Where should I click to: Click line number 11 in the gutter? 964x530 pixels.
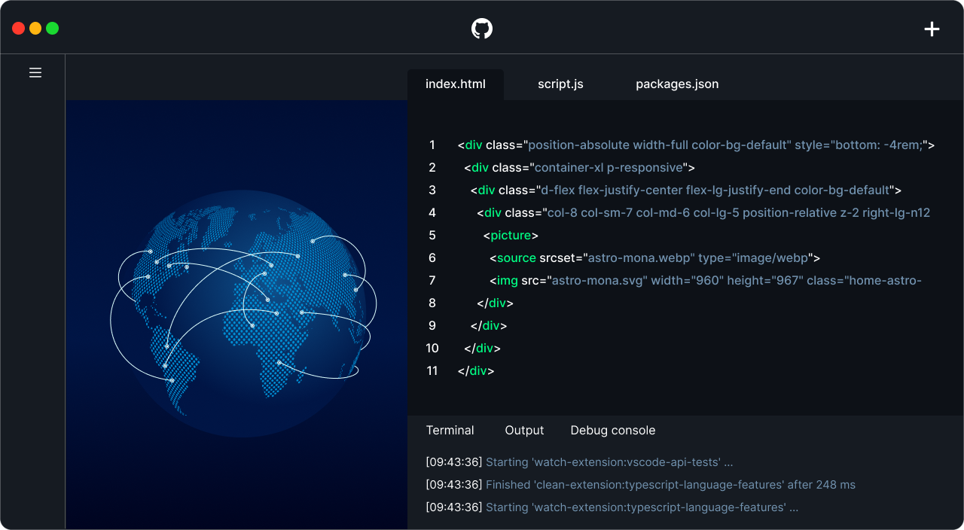(x=432, y=371)
